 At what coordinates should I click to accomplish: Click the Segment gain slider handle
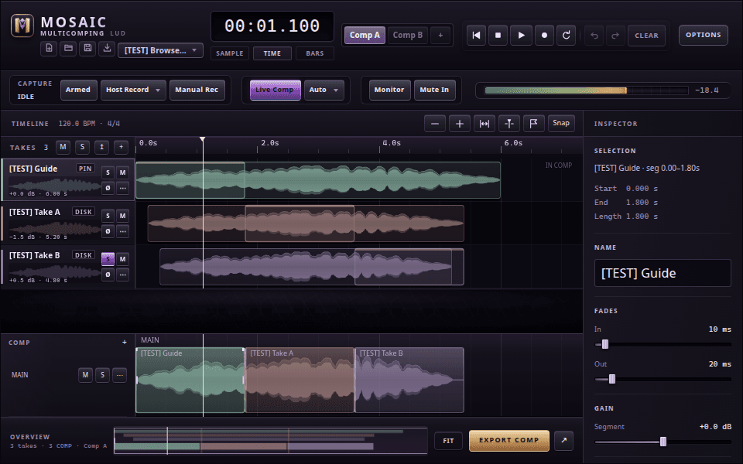coord(663,442)
